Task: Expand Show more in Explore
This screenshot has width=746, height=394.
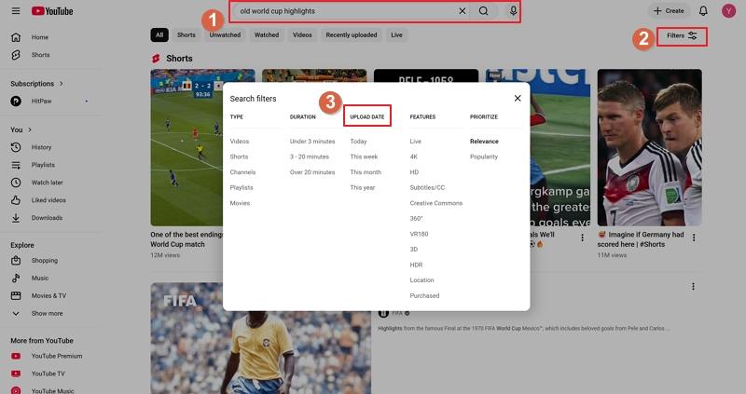Action: pos(47,314)
